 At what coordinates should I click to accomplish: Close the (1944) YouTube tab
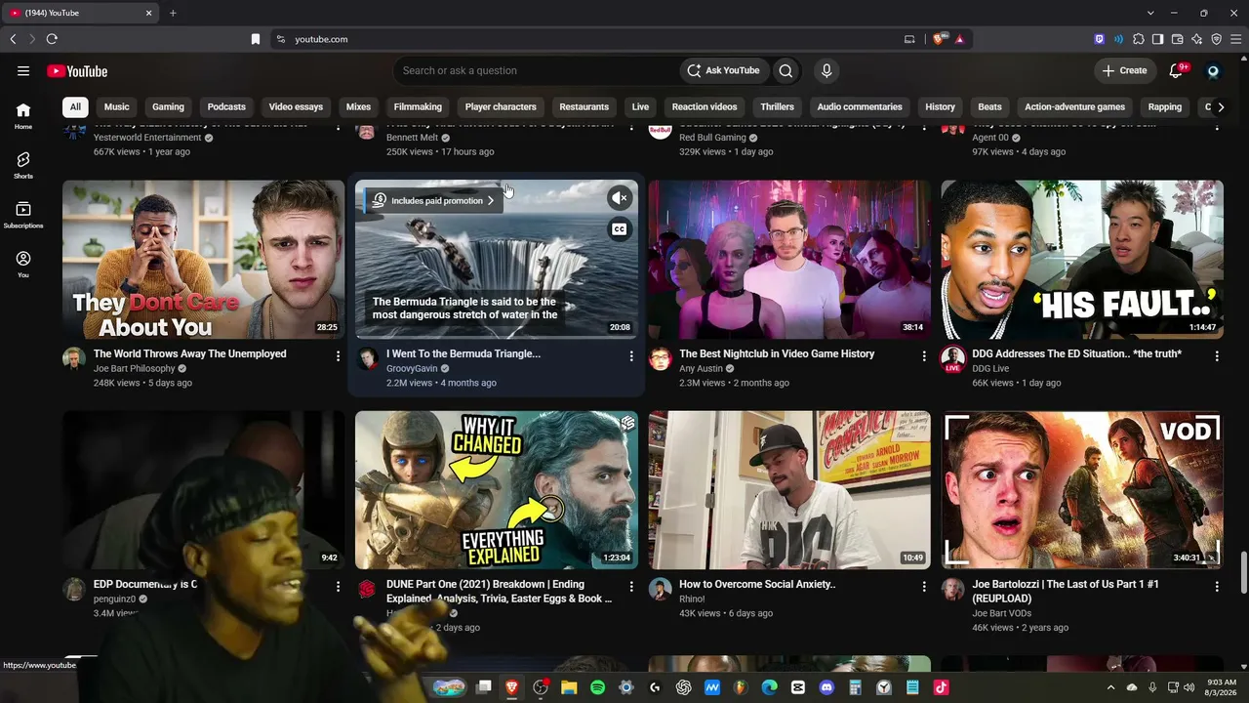click(x=149, y=13)
